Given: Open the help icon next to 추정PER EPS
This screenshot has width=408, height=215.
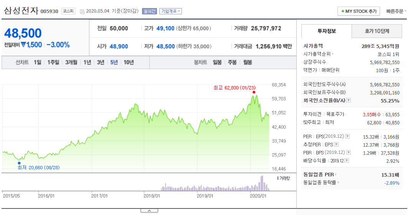Looking at the screenshot, I should coord(336,144).
